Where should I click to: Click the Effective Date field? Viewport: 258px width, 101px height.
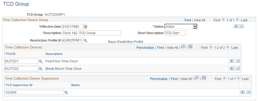pyautogui.click(x=73, y=26)
